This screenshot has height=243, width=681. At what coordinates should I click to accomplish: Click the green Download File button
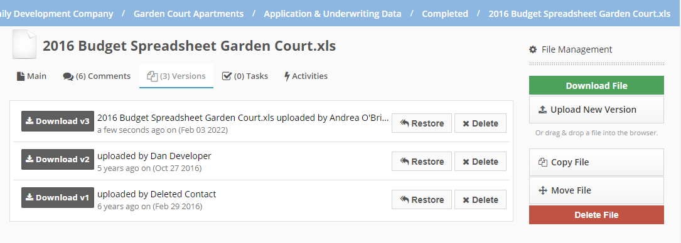[x=596, y=85]
